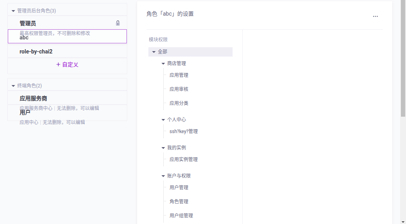Click the lock icon on 管理员 role
The image size is (406, 224).
118,23
